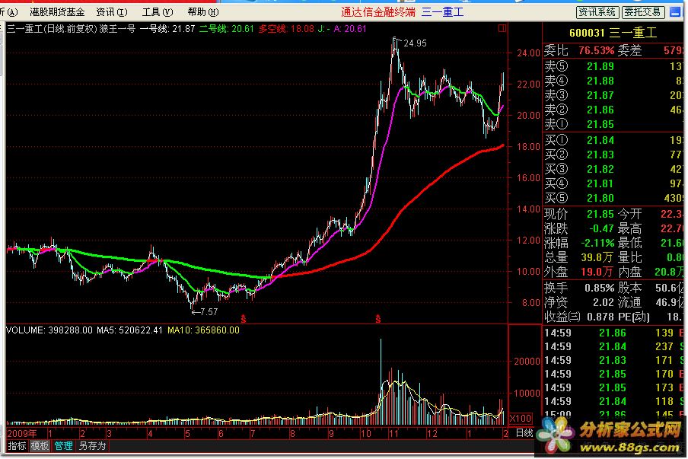The width and height of the screenshot is (688, 459).
Task: Click the blue minimize icon beside 委托交易
Action: point(675,12)
